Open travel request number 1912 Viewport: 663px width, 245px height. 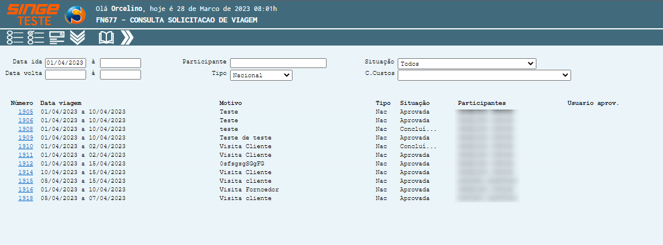click(x=25, y=164)
